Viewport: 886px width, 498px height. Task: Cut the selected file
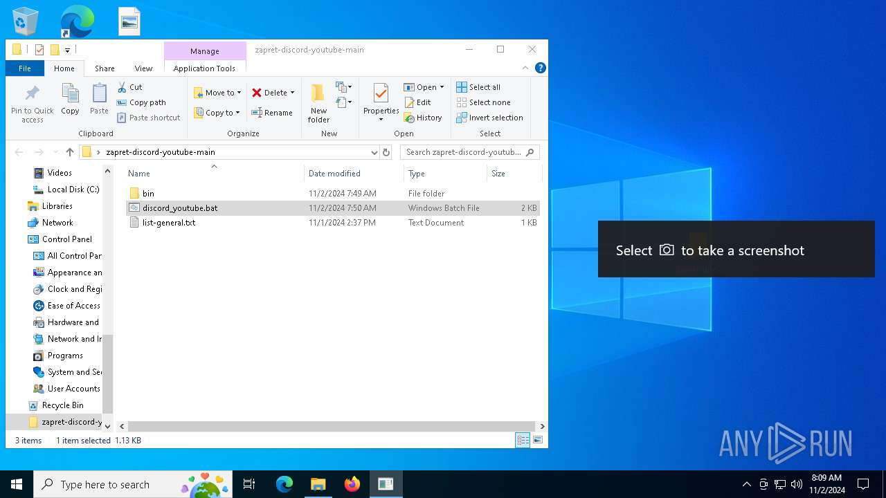pyautogui.click(x=129, y=87)
